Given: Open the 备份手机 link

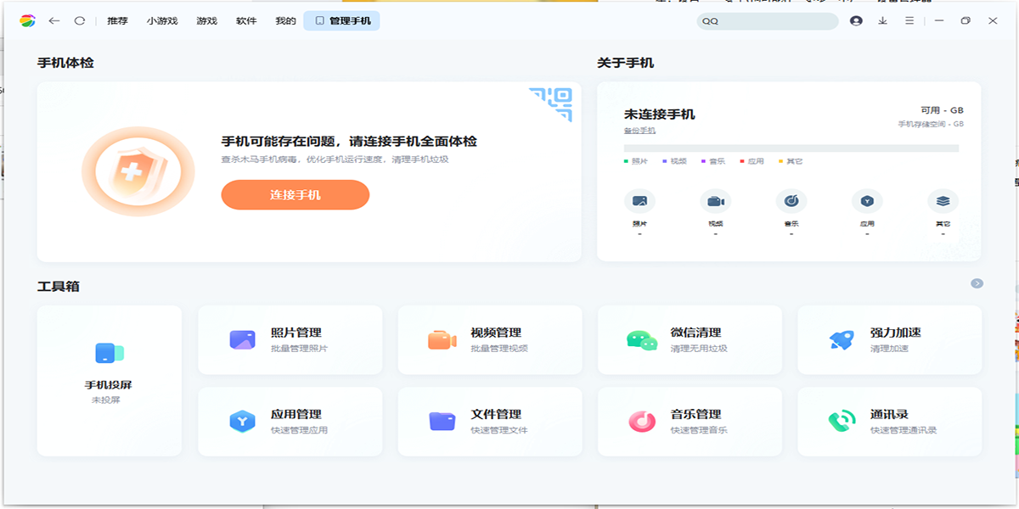Looking at the screenshot, I should coord(639,131).
